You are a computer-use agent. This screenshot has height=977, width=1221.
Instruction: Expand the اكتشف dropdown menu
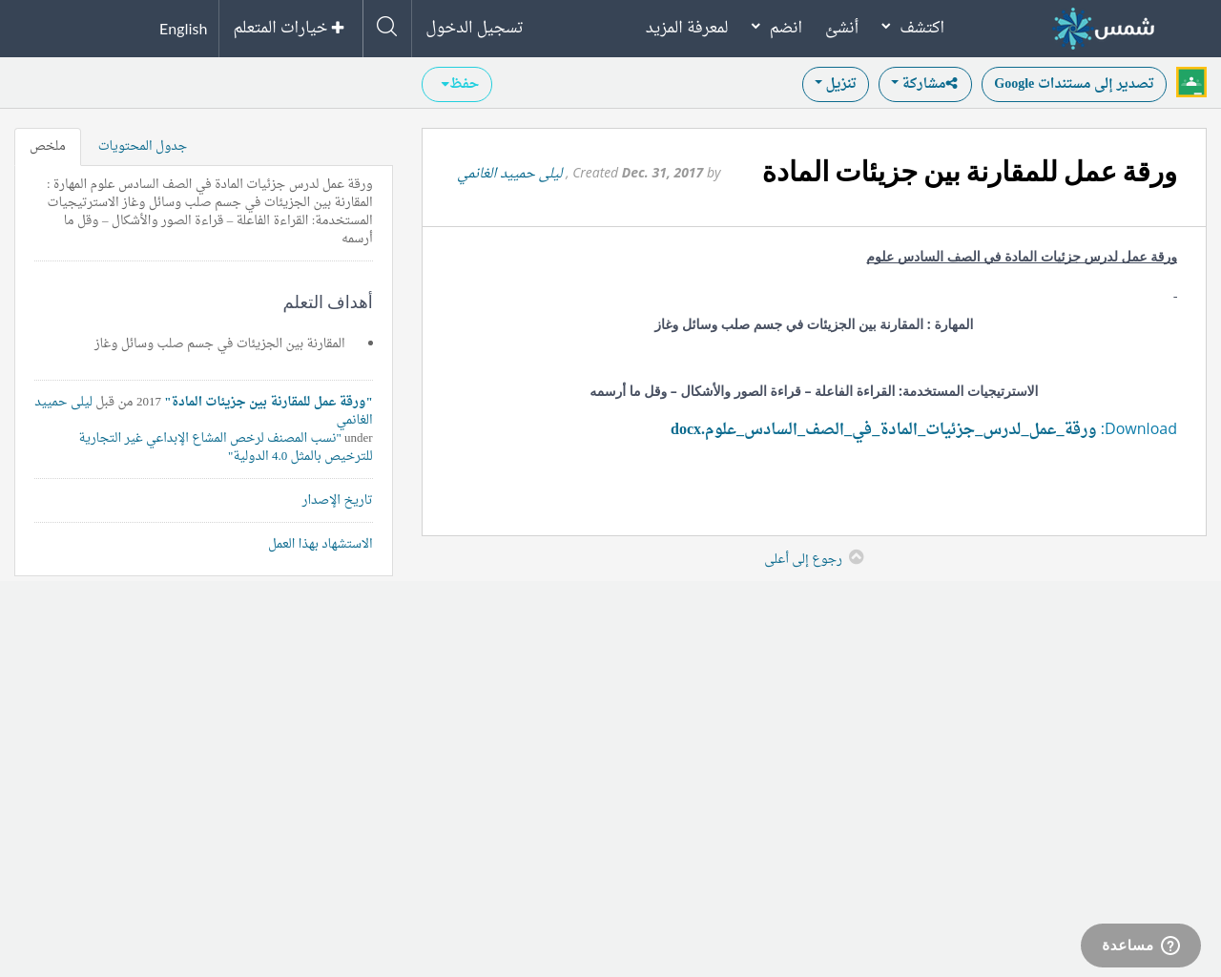pos(913,28)
